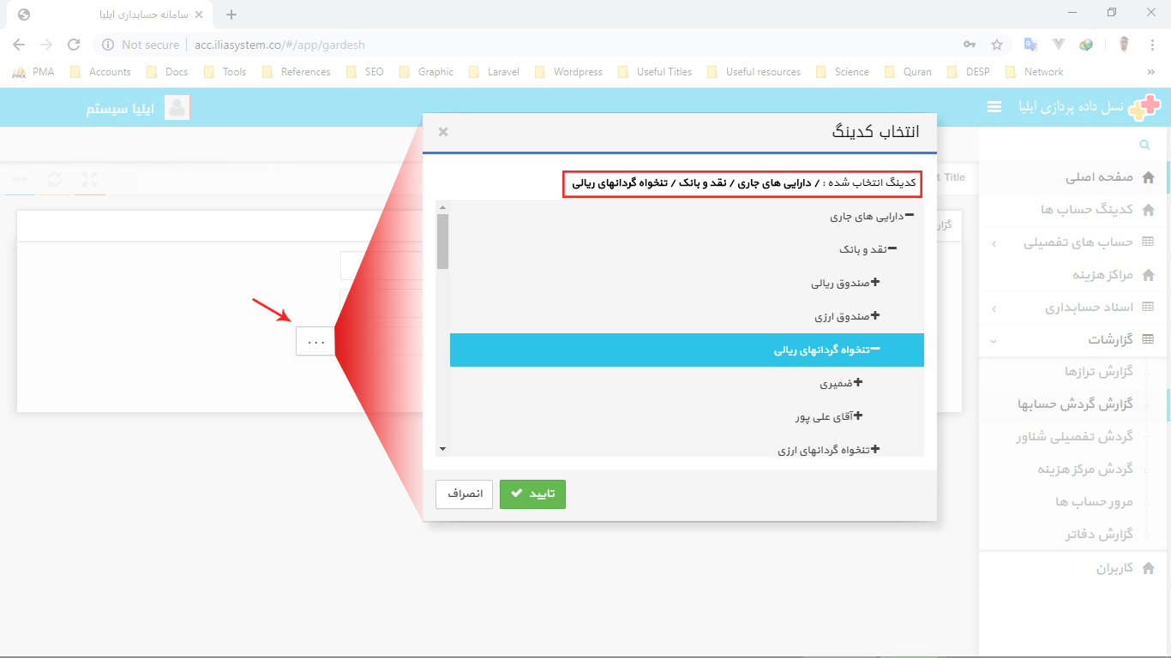
Task: Cancel the dialog with the انصراف button
Action: 464,494
